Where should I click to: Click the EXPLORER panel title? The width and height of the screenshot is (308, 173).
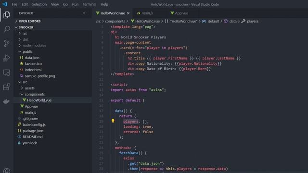point(26,13)
